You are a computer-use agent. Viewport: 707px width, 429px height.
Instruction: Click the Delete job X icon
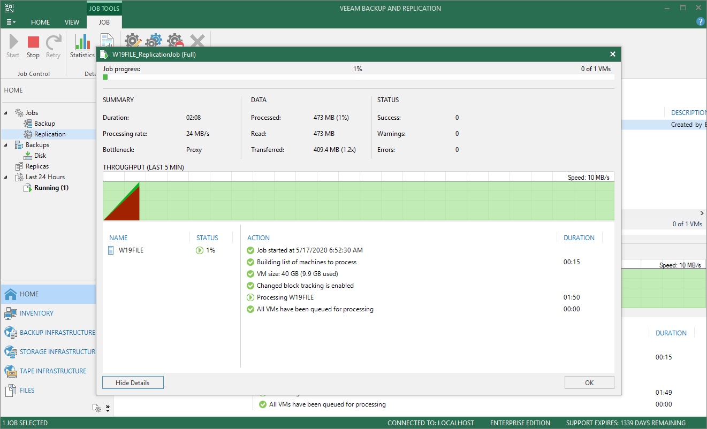[x=197, y=41]
